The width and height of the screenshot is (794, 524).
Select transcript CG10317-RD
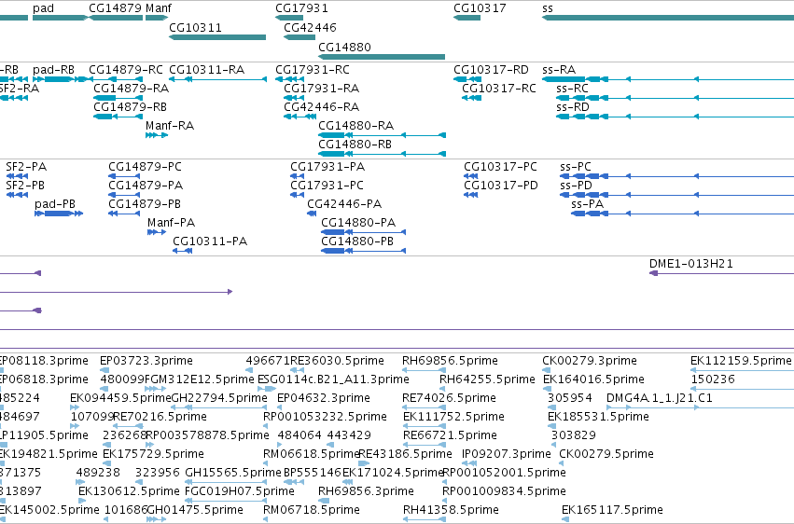491,69
